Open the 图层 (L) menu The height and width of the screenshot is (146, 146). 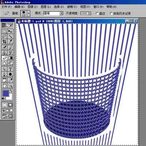(x=46, y=7)
